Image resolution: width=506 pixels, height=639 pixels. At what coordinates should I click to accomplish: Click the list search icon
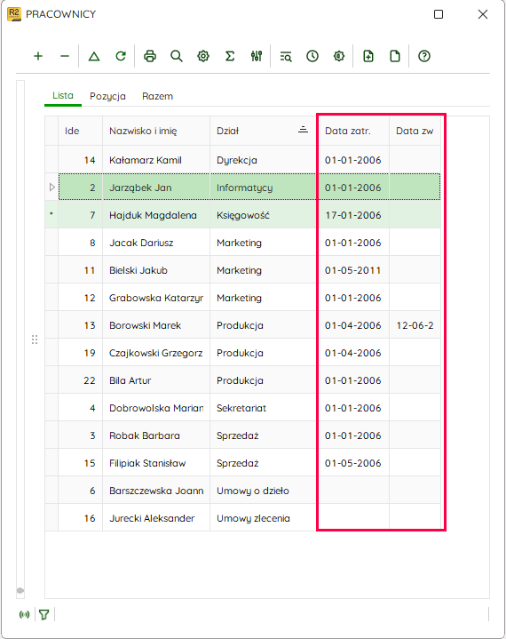tap(286, 56)
